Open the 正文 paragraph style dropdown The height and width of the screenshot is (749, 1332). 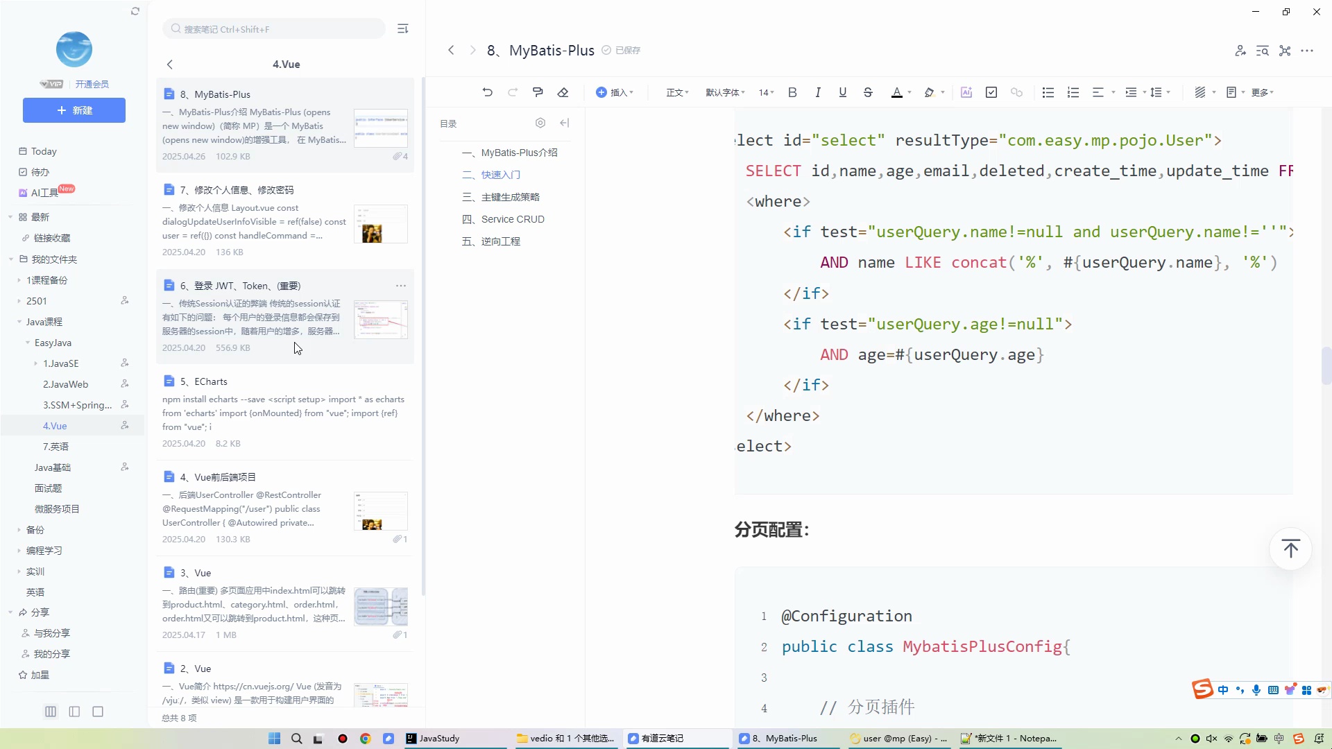pyautogui.click(x=678, y=92)
